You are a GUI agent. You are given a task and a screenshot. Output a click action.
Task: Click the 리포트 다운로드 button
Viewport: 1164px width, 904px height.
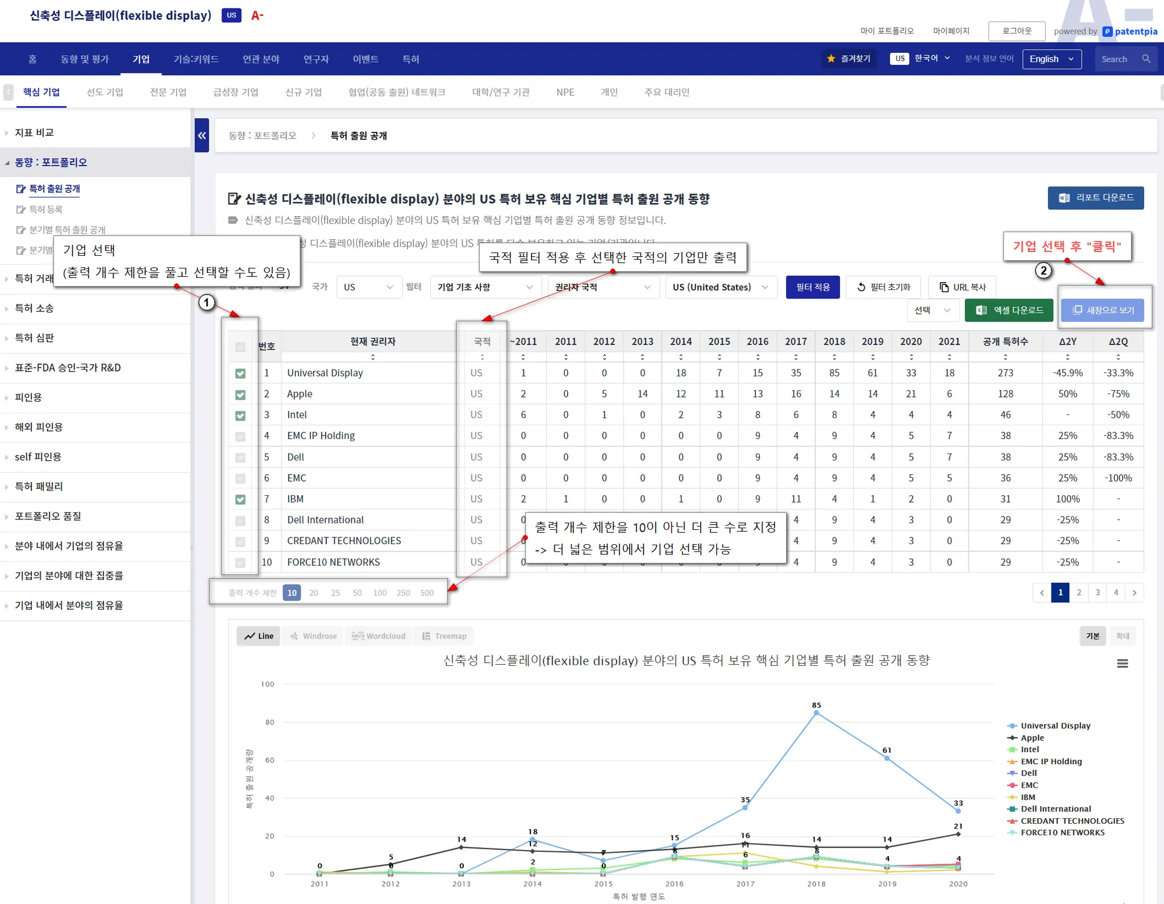coord(1095,198)
